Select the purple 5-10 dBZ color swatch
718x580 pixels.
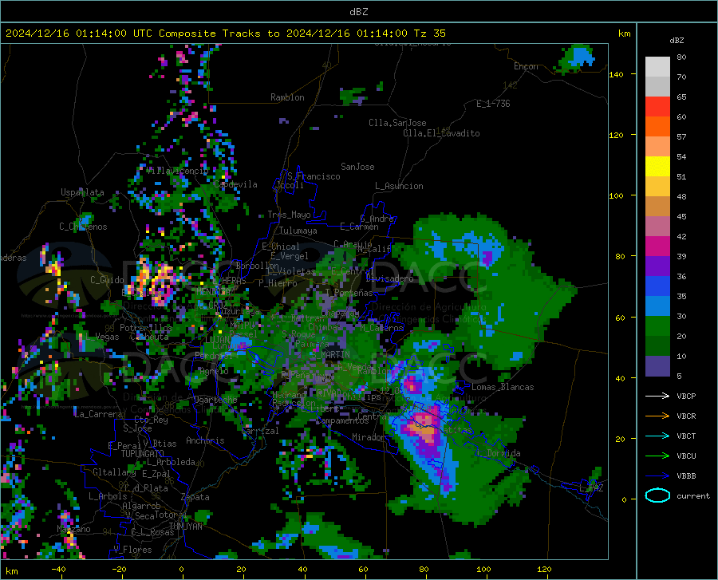click(x=657, y=366)
